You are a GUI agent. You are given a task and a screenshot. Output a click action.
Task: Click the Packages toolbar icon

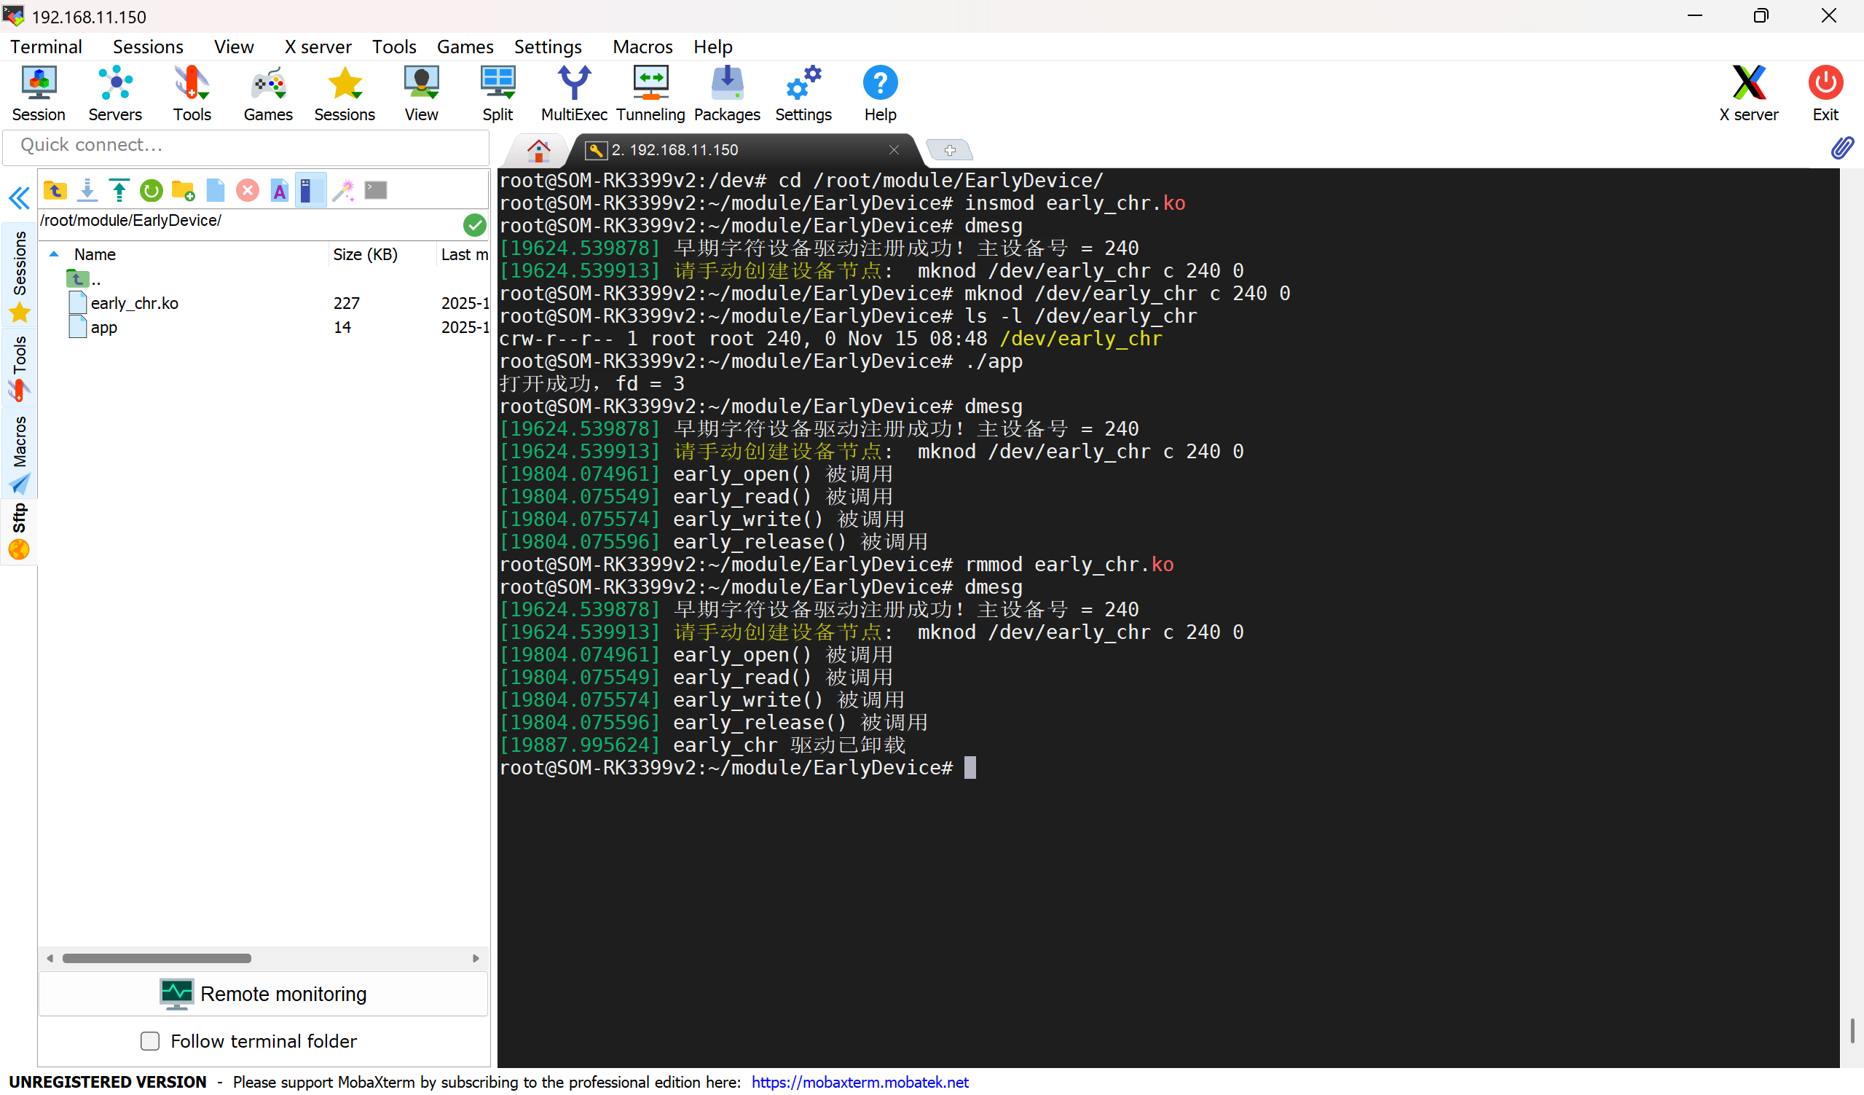(726, 94)
